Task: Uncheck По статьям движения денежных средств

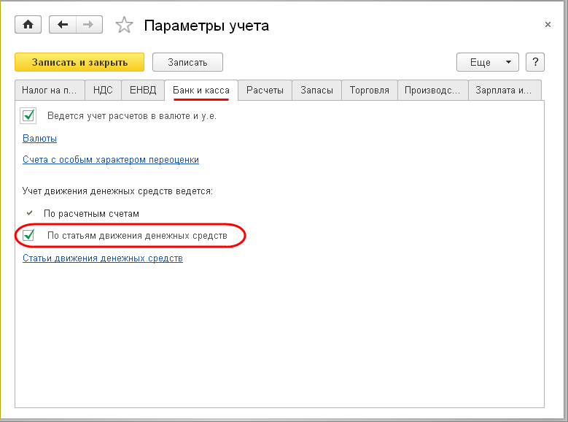Action: coord(29,236)
